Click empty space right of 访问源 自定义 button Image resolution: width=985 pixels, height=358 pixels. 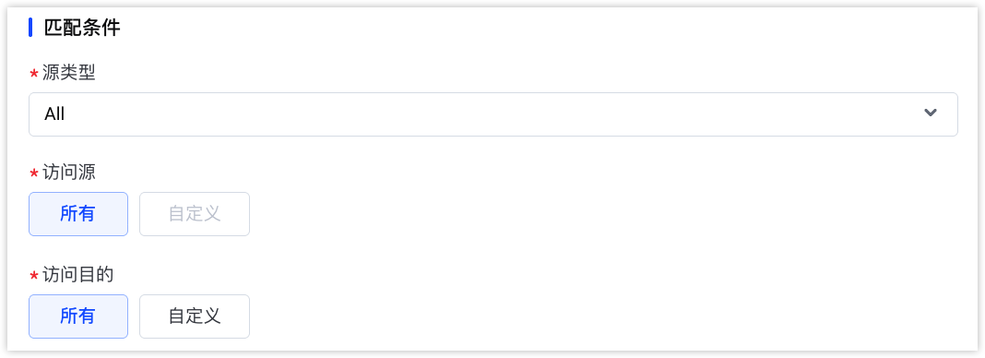[603, 214]
